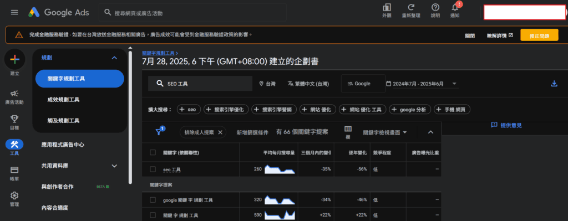Add 'seo' to broaden search

click(189, 109)
